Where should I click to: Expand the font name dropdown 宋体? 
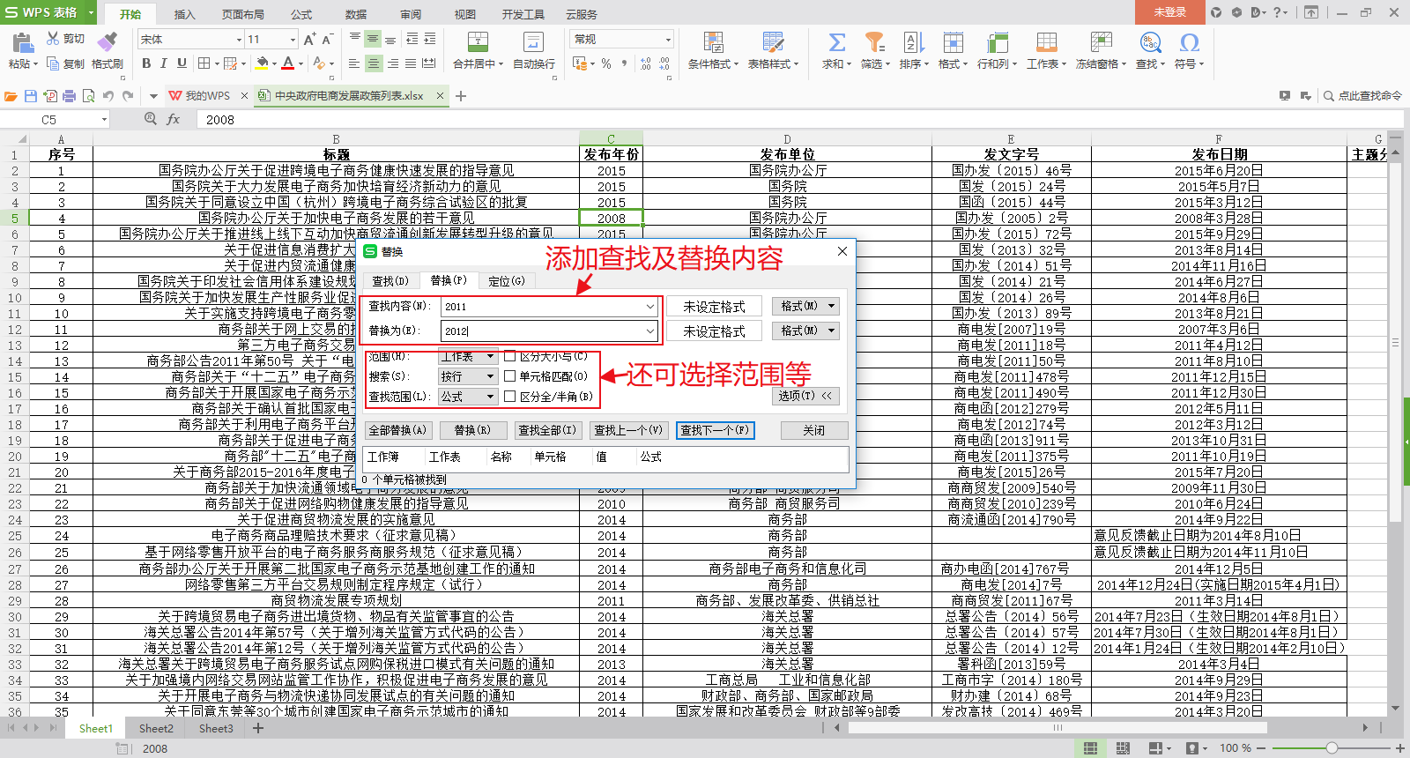(239, 40)
